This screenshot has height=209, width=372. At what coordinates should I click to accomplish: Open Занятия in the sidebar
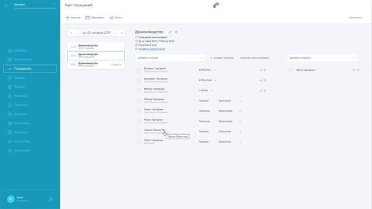(17, 114)
